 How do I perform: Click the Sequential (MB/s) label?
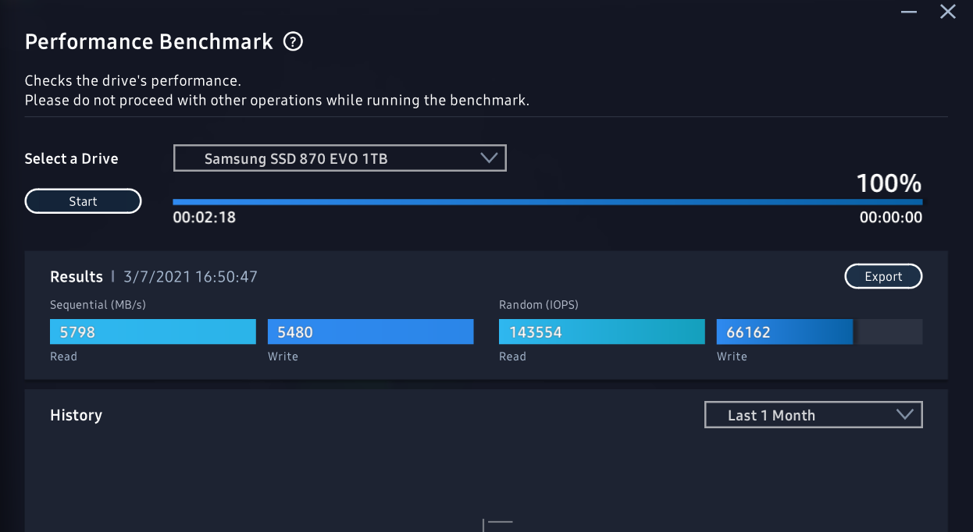click(x=98, y=305)
